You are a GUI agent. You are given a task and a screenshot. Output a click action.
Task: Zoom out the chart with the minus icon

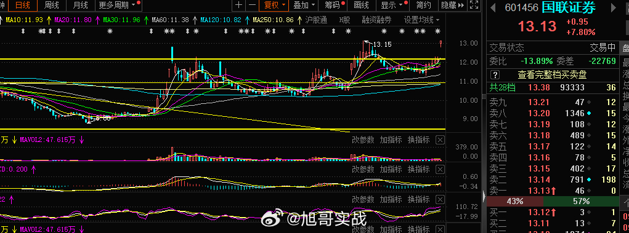pyautogui.click(x=252, y=5)
